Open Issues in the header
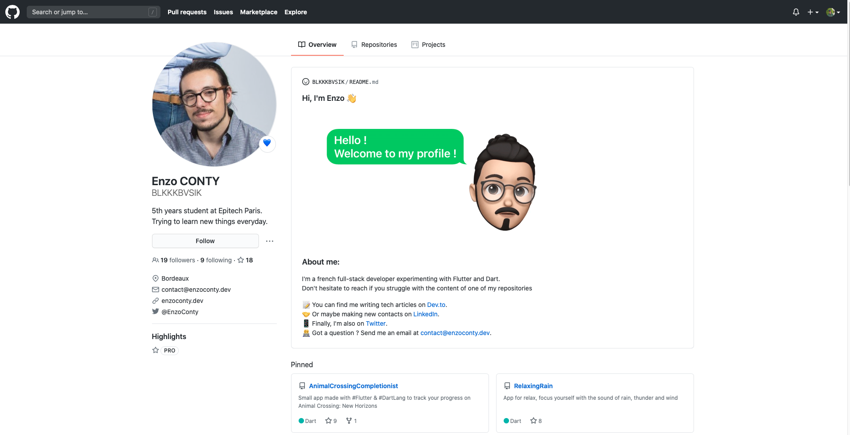The height and width of the screenshot is (435, 850). [223, 12]
